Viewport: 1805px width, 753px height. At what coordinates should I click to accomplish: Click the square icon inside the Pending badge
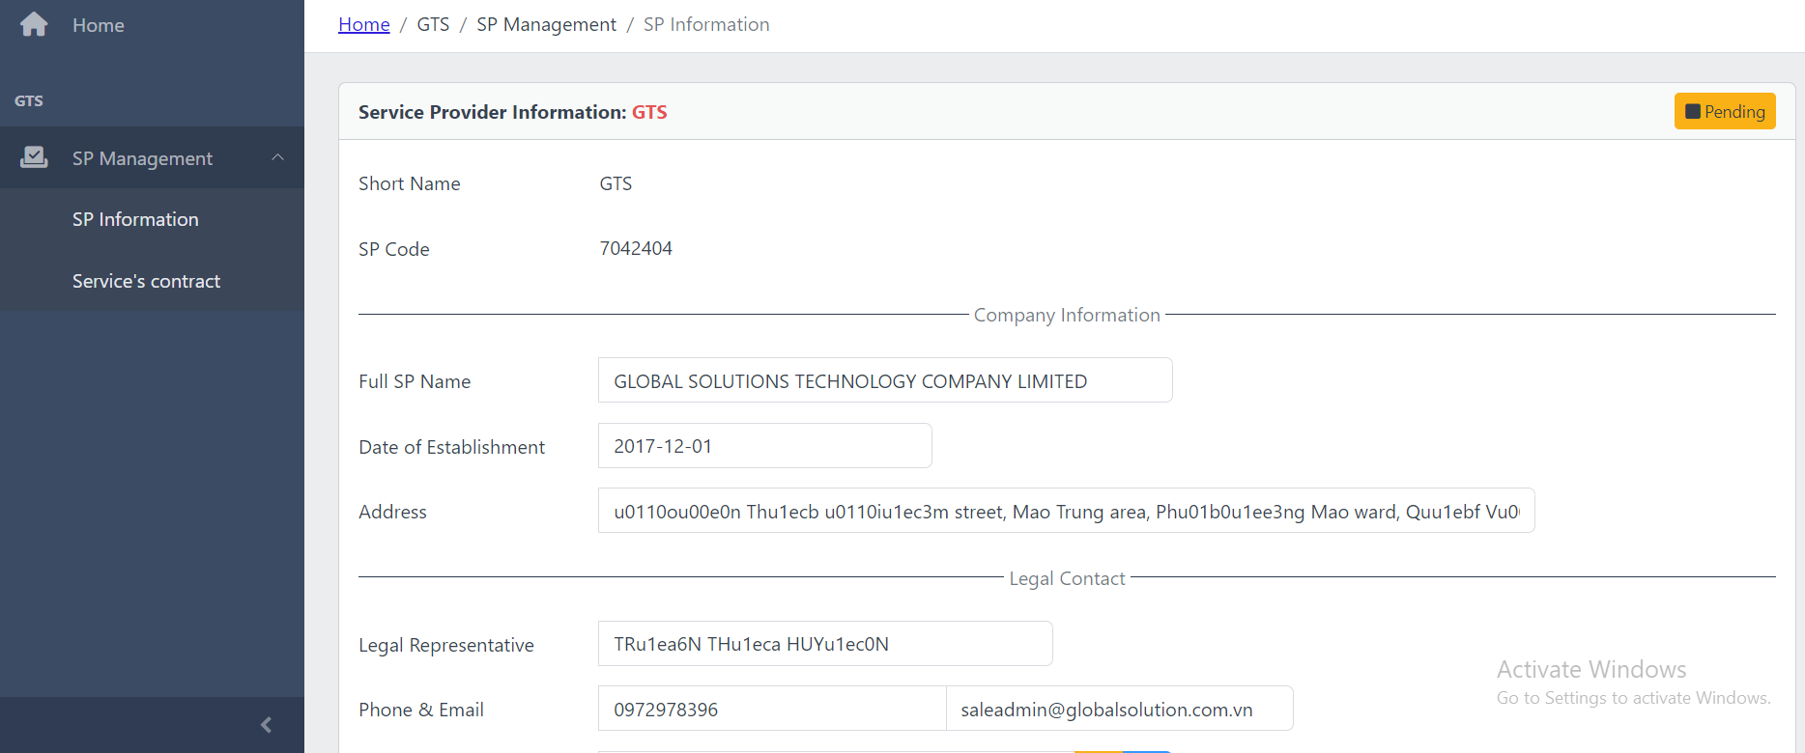[1692, 112]
